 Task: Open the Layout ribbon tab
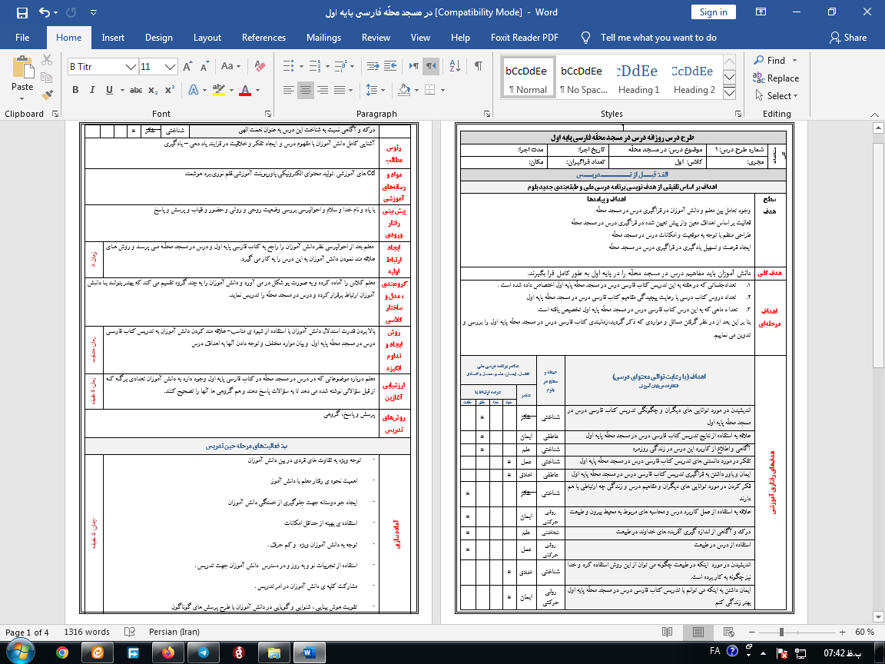click(x=207, y=38)
